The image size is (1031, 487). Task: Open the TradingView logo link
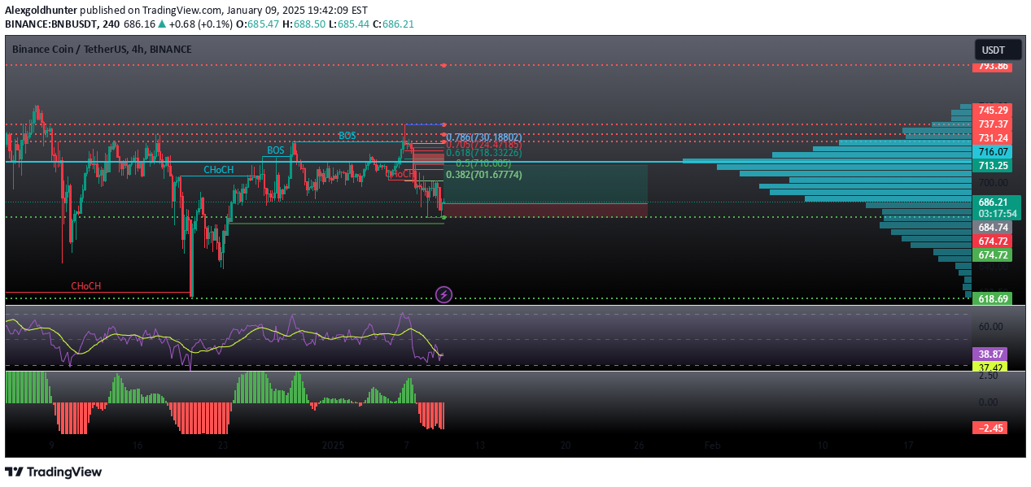point(54,472)
